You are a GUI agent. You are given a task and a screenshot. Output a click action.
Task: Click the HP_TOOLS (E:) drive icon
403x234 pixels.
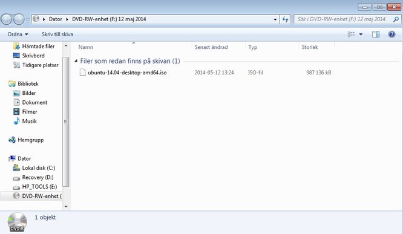(x=16, y=187)
